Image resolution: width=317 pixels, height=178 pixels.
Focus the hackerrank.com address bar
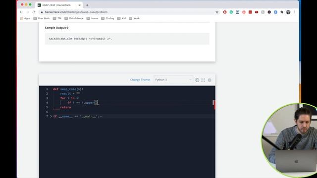click(129, 12)
